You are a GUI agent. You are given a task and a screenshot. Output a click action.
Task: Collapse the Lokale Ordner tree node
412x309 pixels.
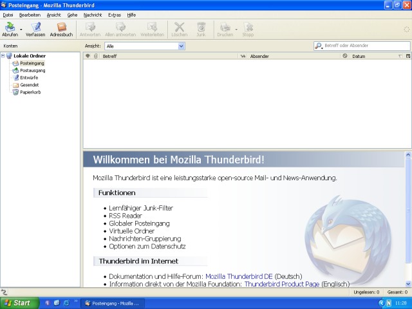3,56
